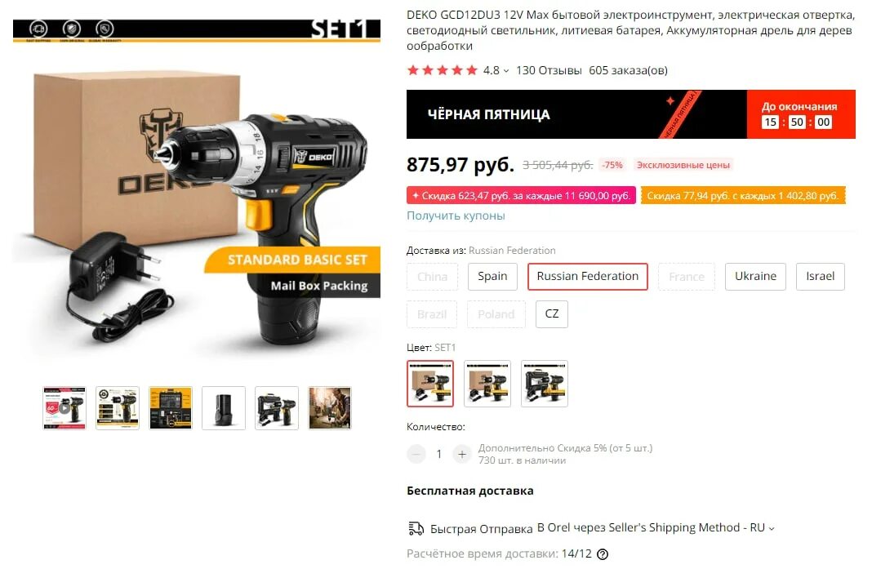872x569 pixels.
Task: Increase quantity with the plus button
Action: click(461, 455)
